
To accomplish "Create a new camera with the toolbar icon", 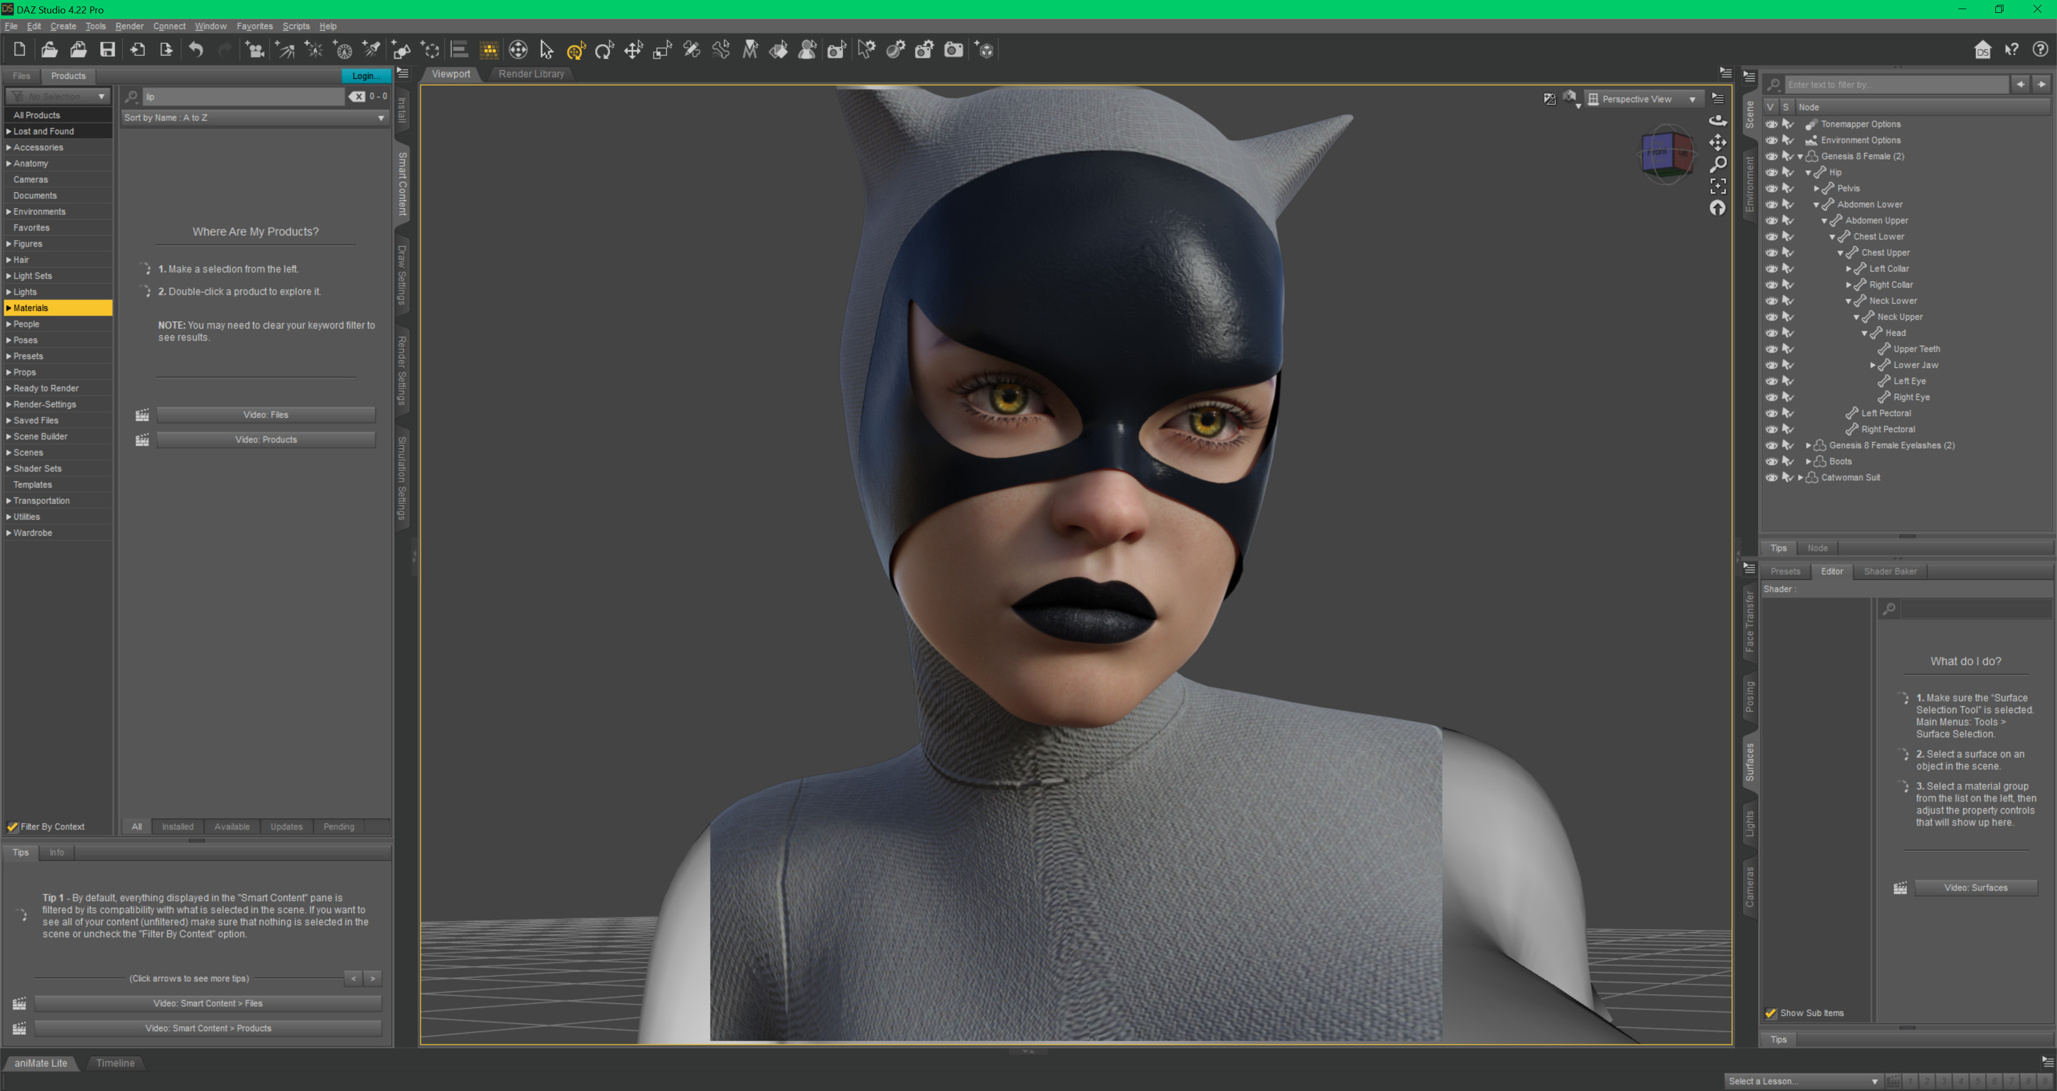I will click(x=255, y=50).
